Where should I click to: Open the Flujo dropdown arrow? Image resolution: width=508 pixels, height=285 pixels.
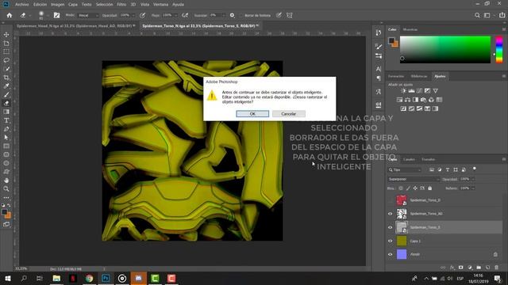[176, 15]
